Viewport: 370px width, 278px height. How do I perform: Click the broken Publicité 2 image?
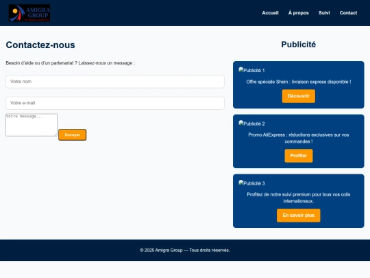click(x=251, y=124)
